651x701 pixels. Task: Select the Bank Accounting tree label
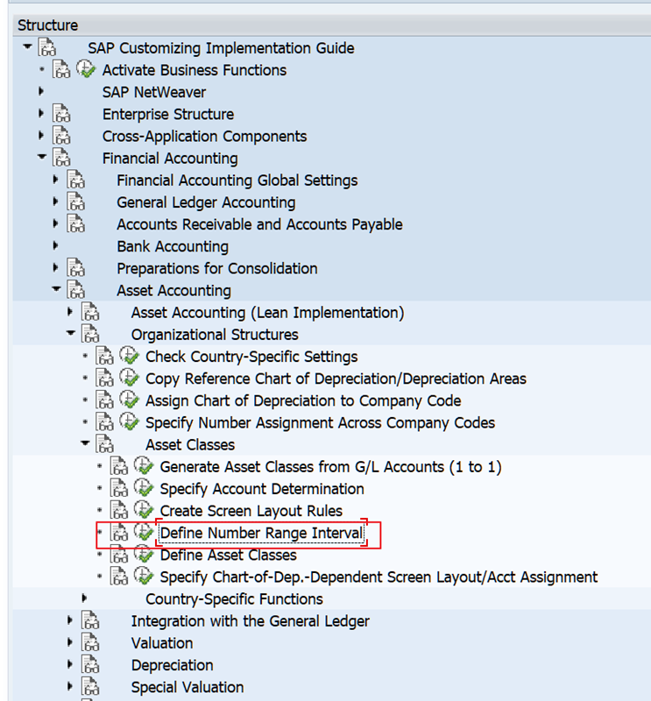(x=173, y=246)
